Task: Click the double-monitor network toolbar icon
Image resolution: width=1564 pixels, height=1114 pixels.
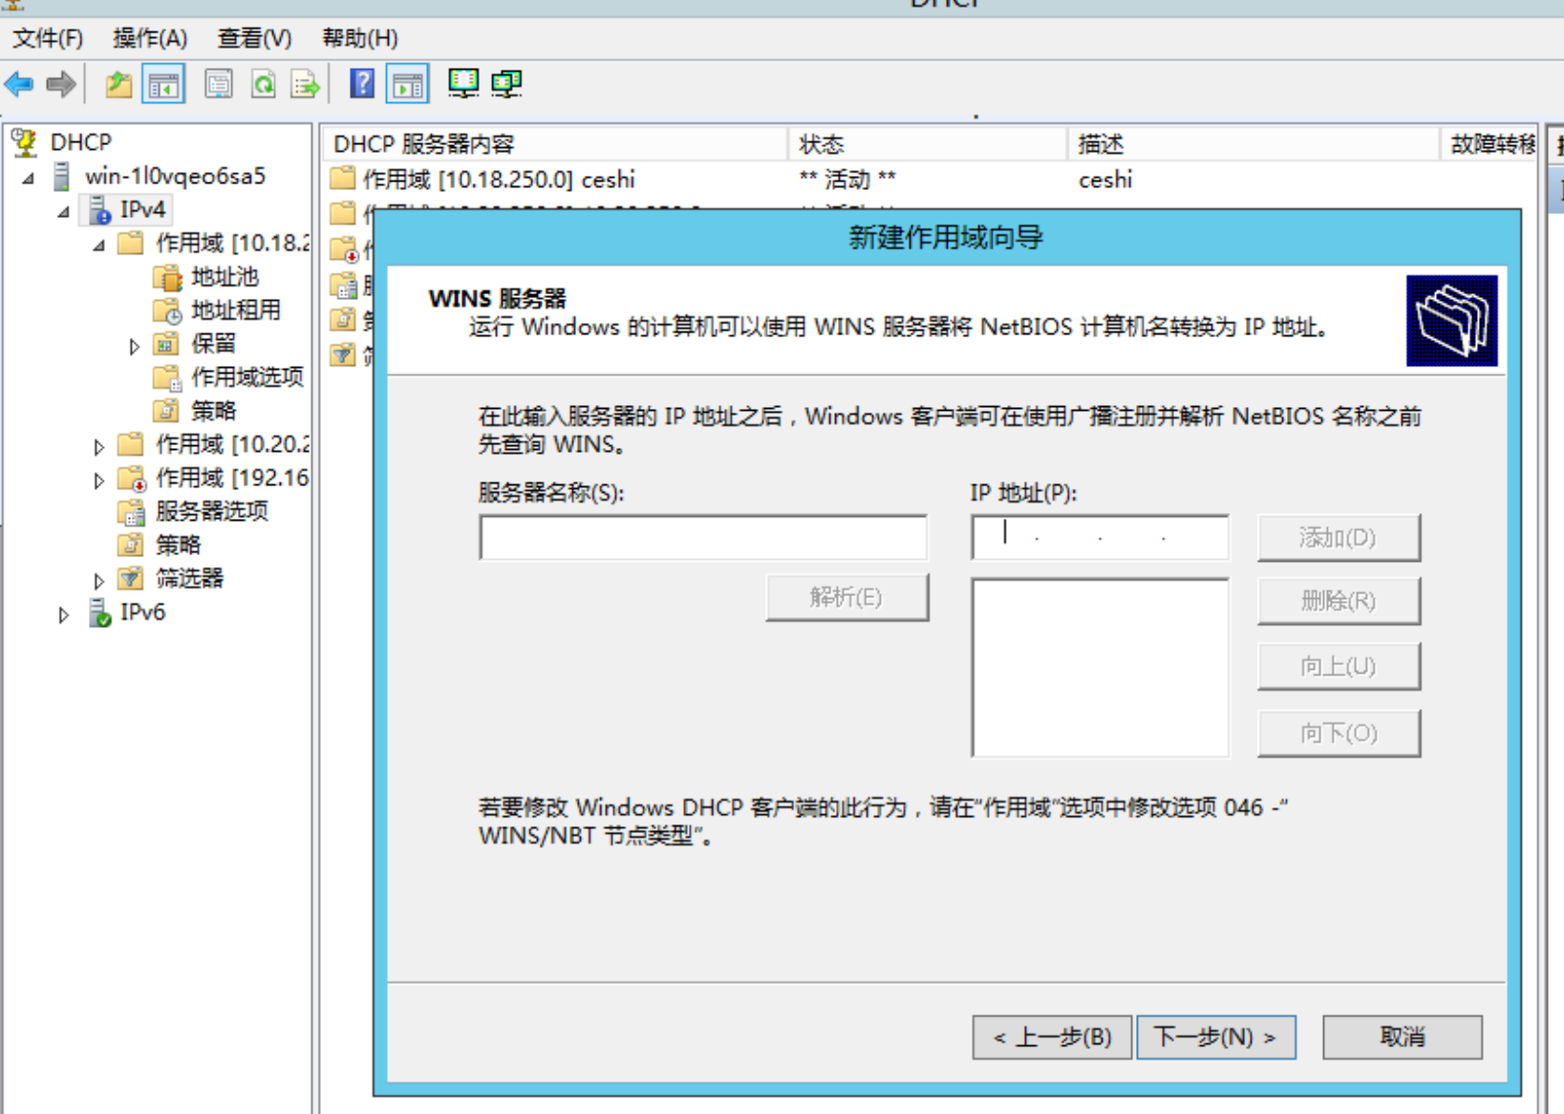Action: click(506, 84)
